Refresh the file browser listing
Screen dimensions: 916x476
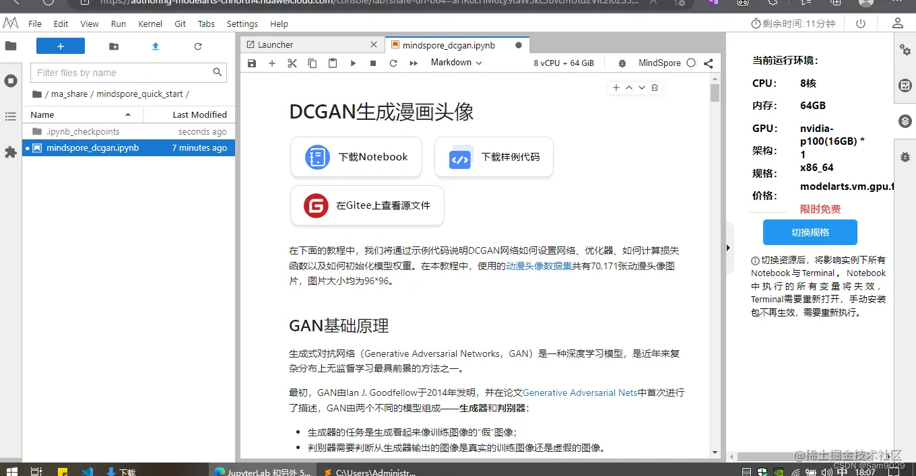[197, 46]
